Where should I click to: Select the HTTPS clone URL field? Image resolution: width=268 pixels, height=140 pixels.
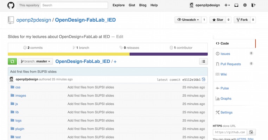click(230, 132)
